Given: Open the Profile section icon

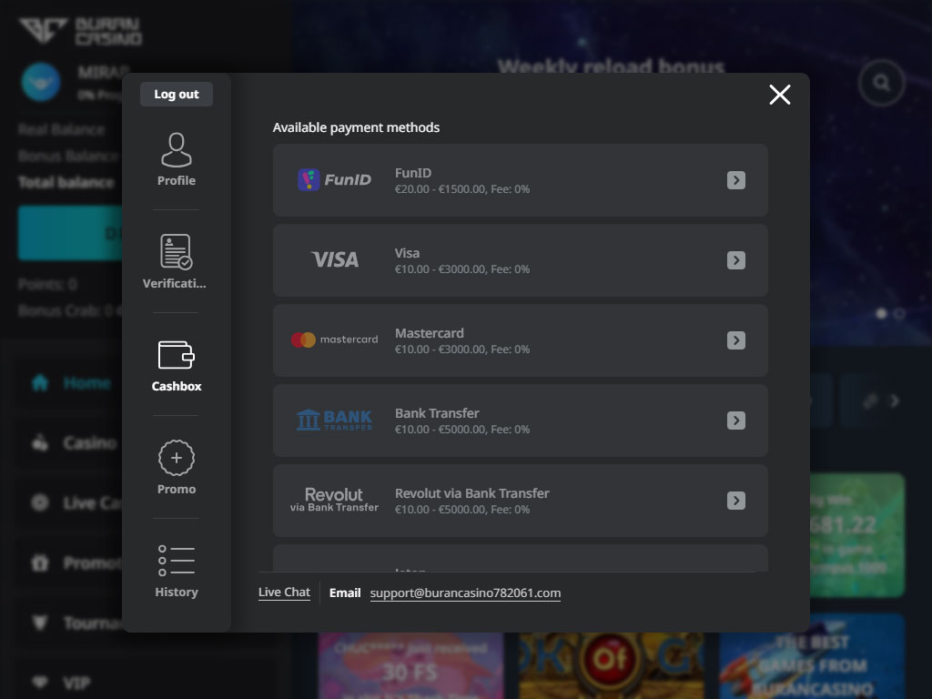Looking at the screenshot, I should click(177, 150).
